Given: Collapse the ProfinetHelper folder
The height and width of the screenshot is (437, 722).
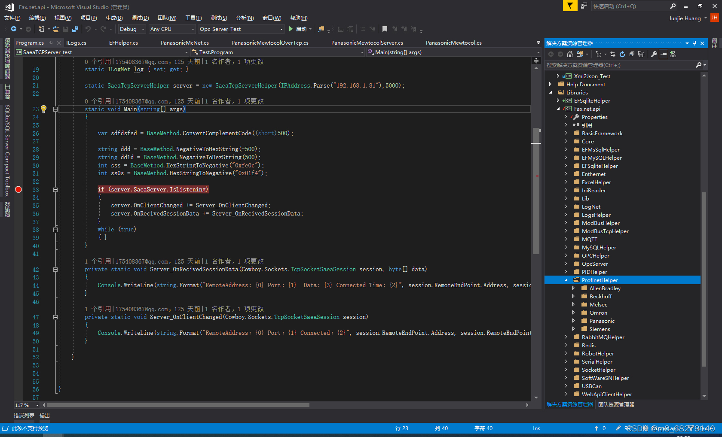Looking at the screenshot, I should [566, 280].
